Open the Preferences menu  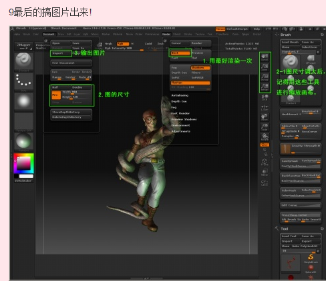point(152,34)
